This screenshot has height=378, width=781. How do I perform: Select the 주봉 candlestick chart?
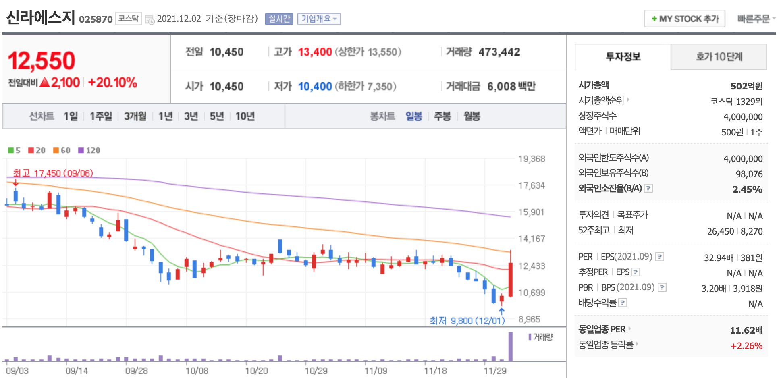point(442,116)
